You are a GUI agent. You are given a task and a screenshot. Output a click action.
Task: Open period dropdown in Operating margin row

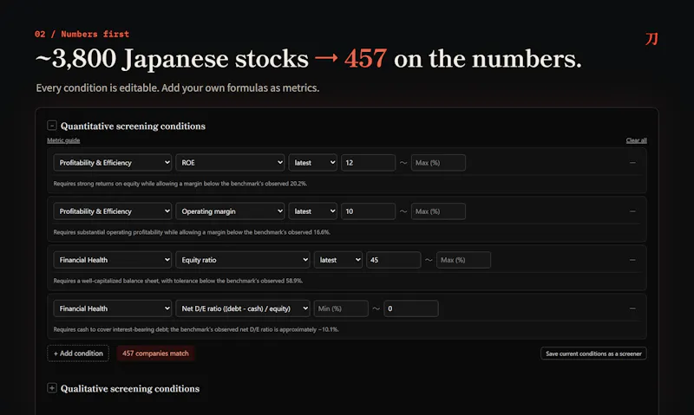(x=313, y=211)
